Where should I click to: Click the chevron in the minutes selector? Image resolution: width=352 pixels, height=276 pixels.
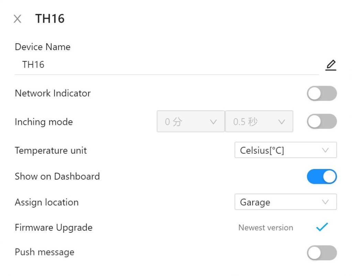pyautogui.click(x=213, y=122)
